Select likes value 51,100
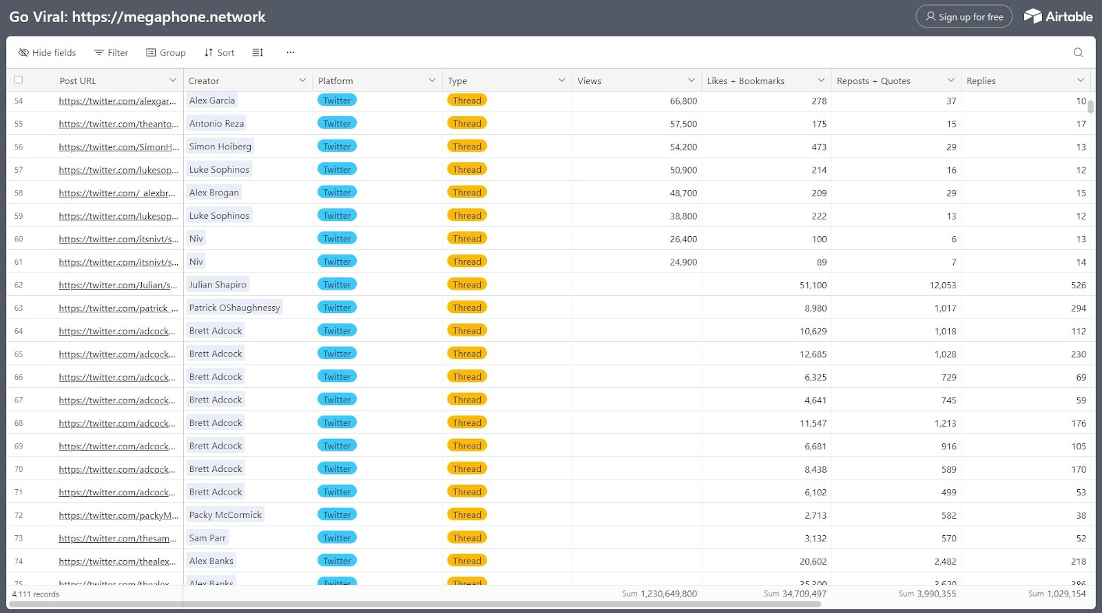Screen dimensions: 1102x613 click(x=813, y=285)
